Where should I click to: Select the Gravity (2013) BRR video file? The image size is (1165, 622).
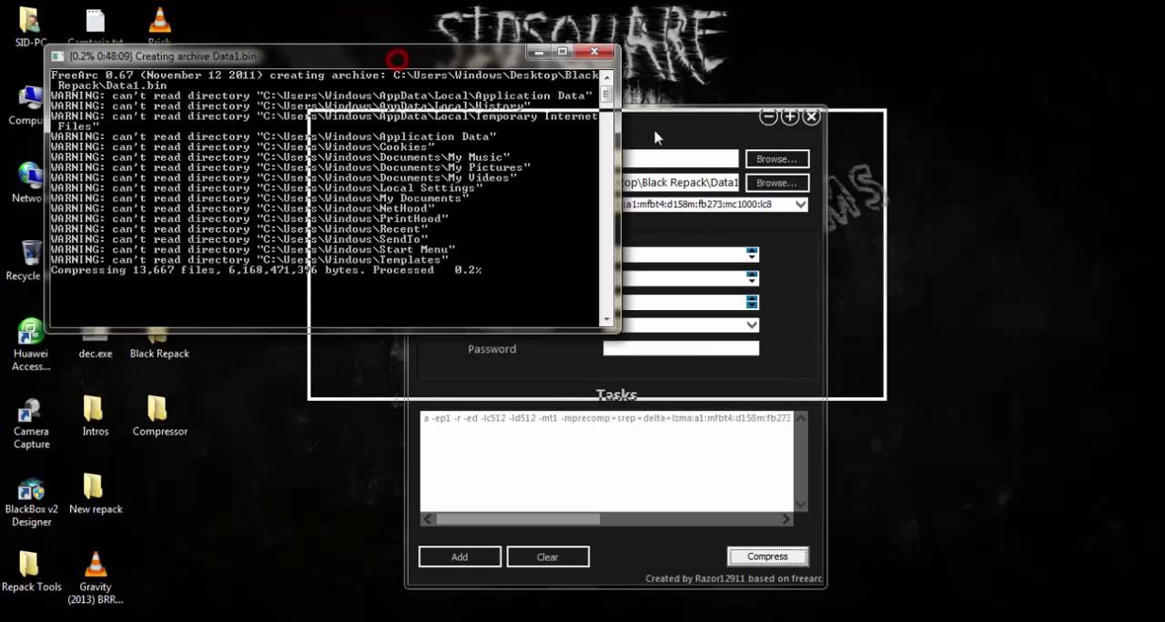(x=95, y=577)
